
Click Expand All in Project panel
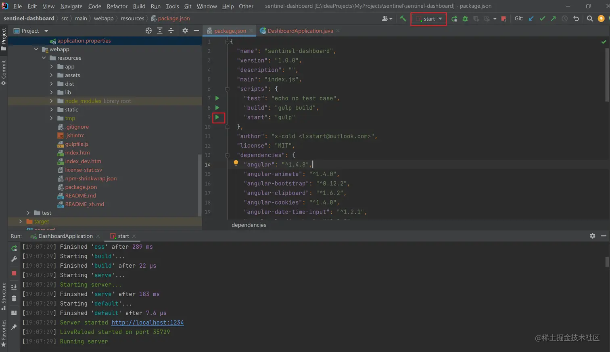pyautogui.click(x=160, y=31)
